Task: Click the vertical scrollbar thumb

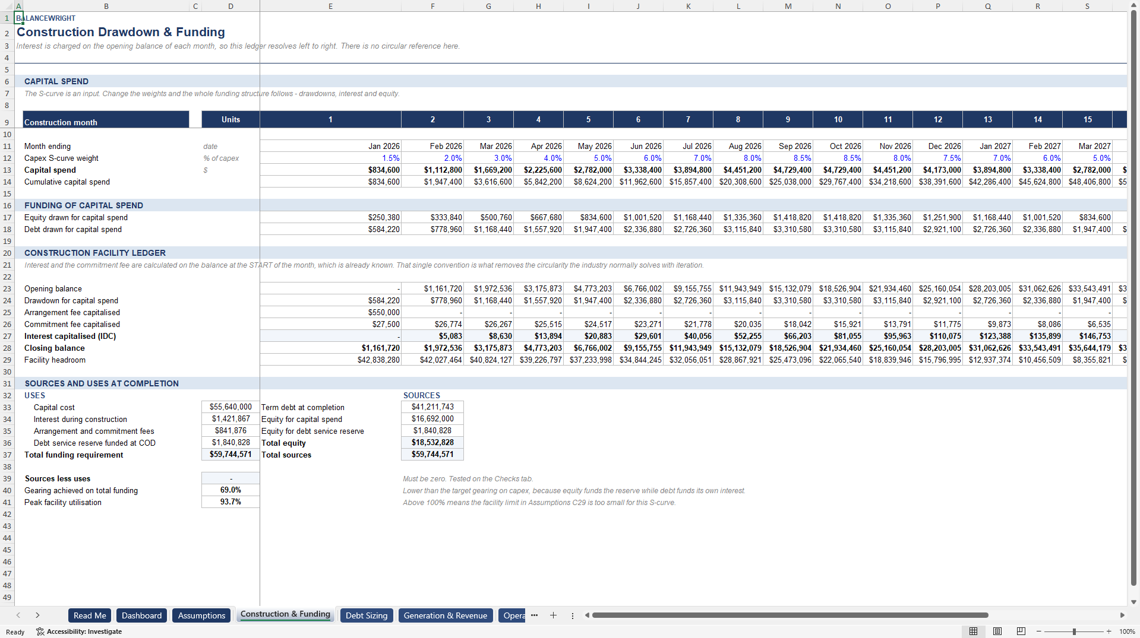Action: pos(1133,299)
